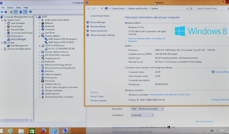
Task: Open Windows Update link
Action: point(98,101)
